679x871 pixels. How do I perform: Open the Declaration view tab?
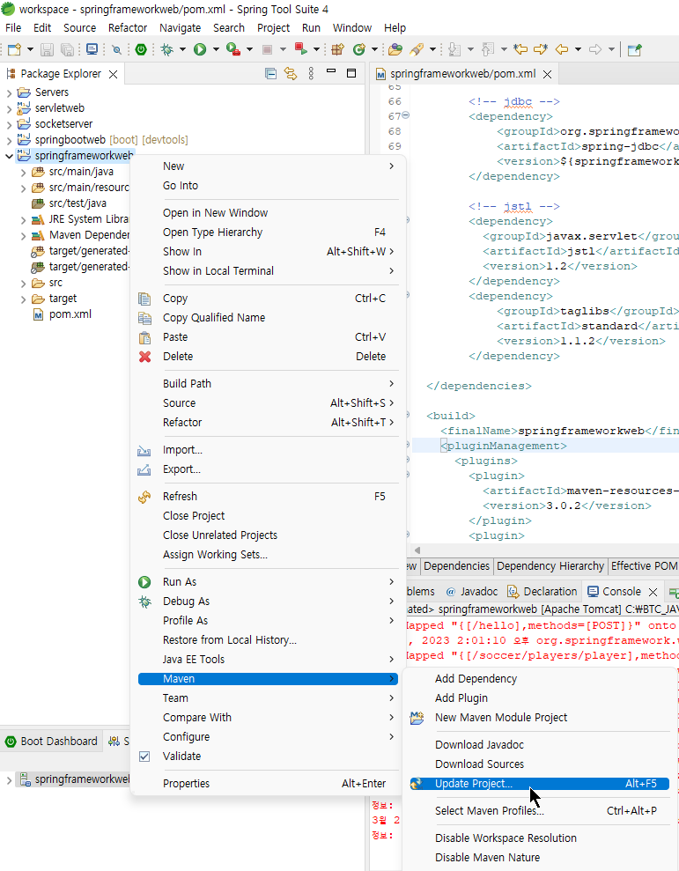[x=542, y=592]
